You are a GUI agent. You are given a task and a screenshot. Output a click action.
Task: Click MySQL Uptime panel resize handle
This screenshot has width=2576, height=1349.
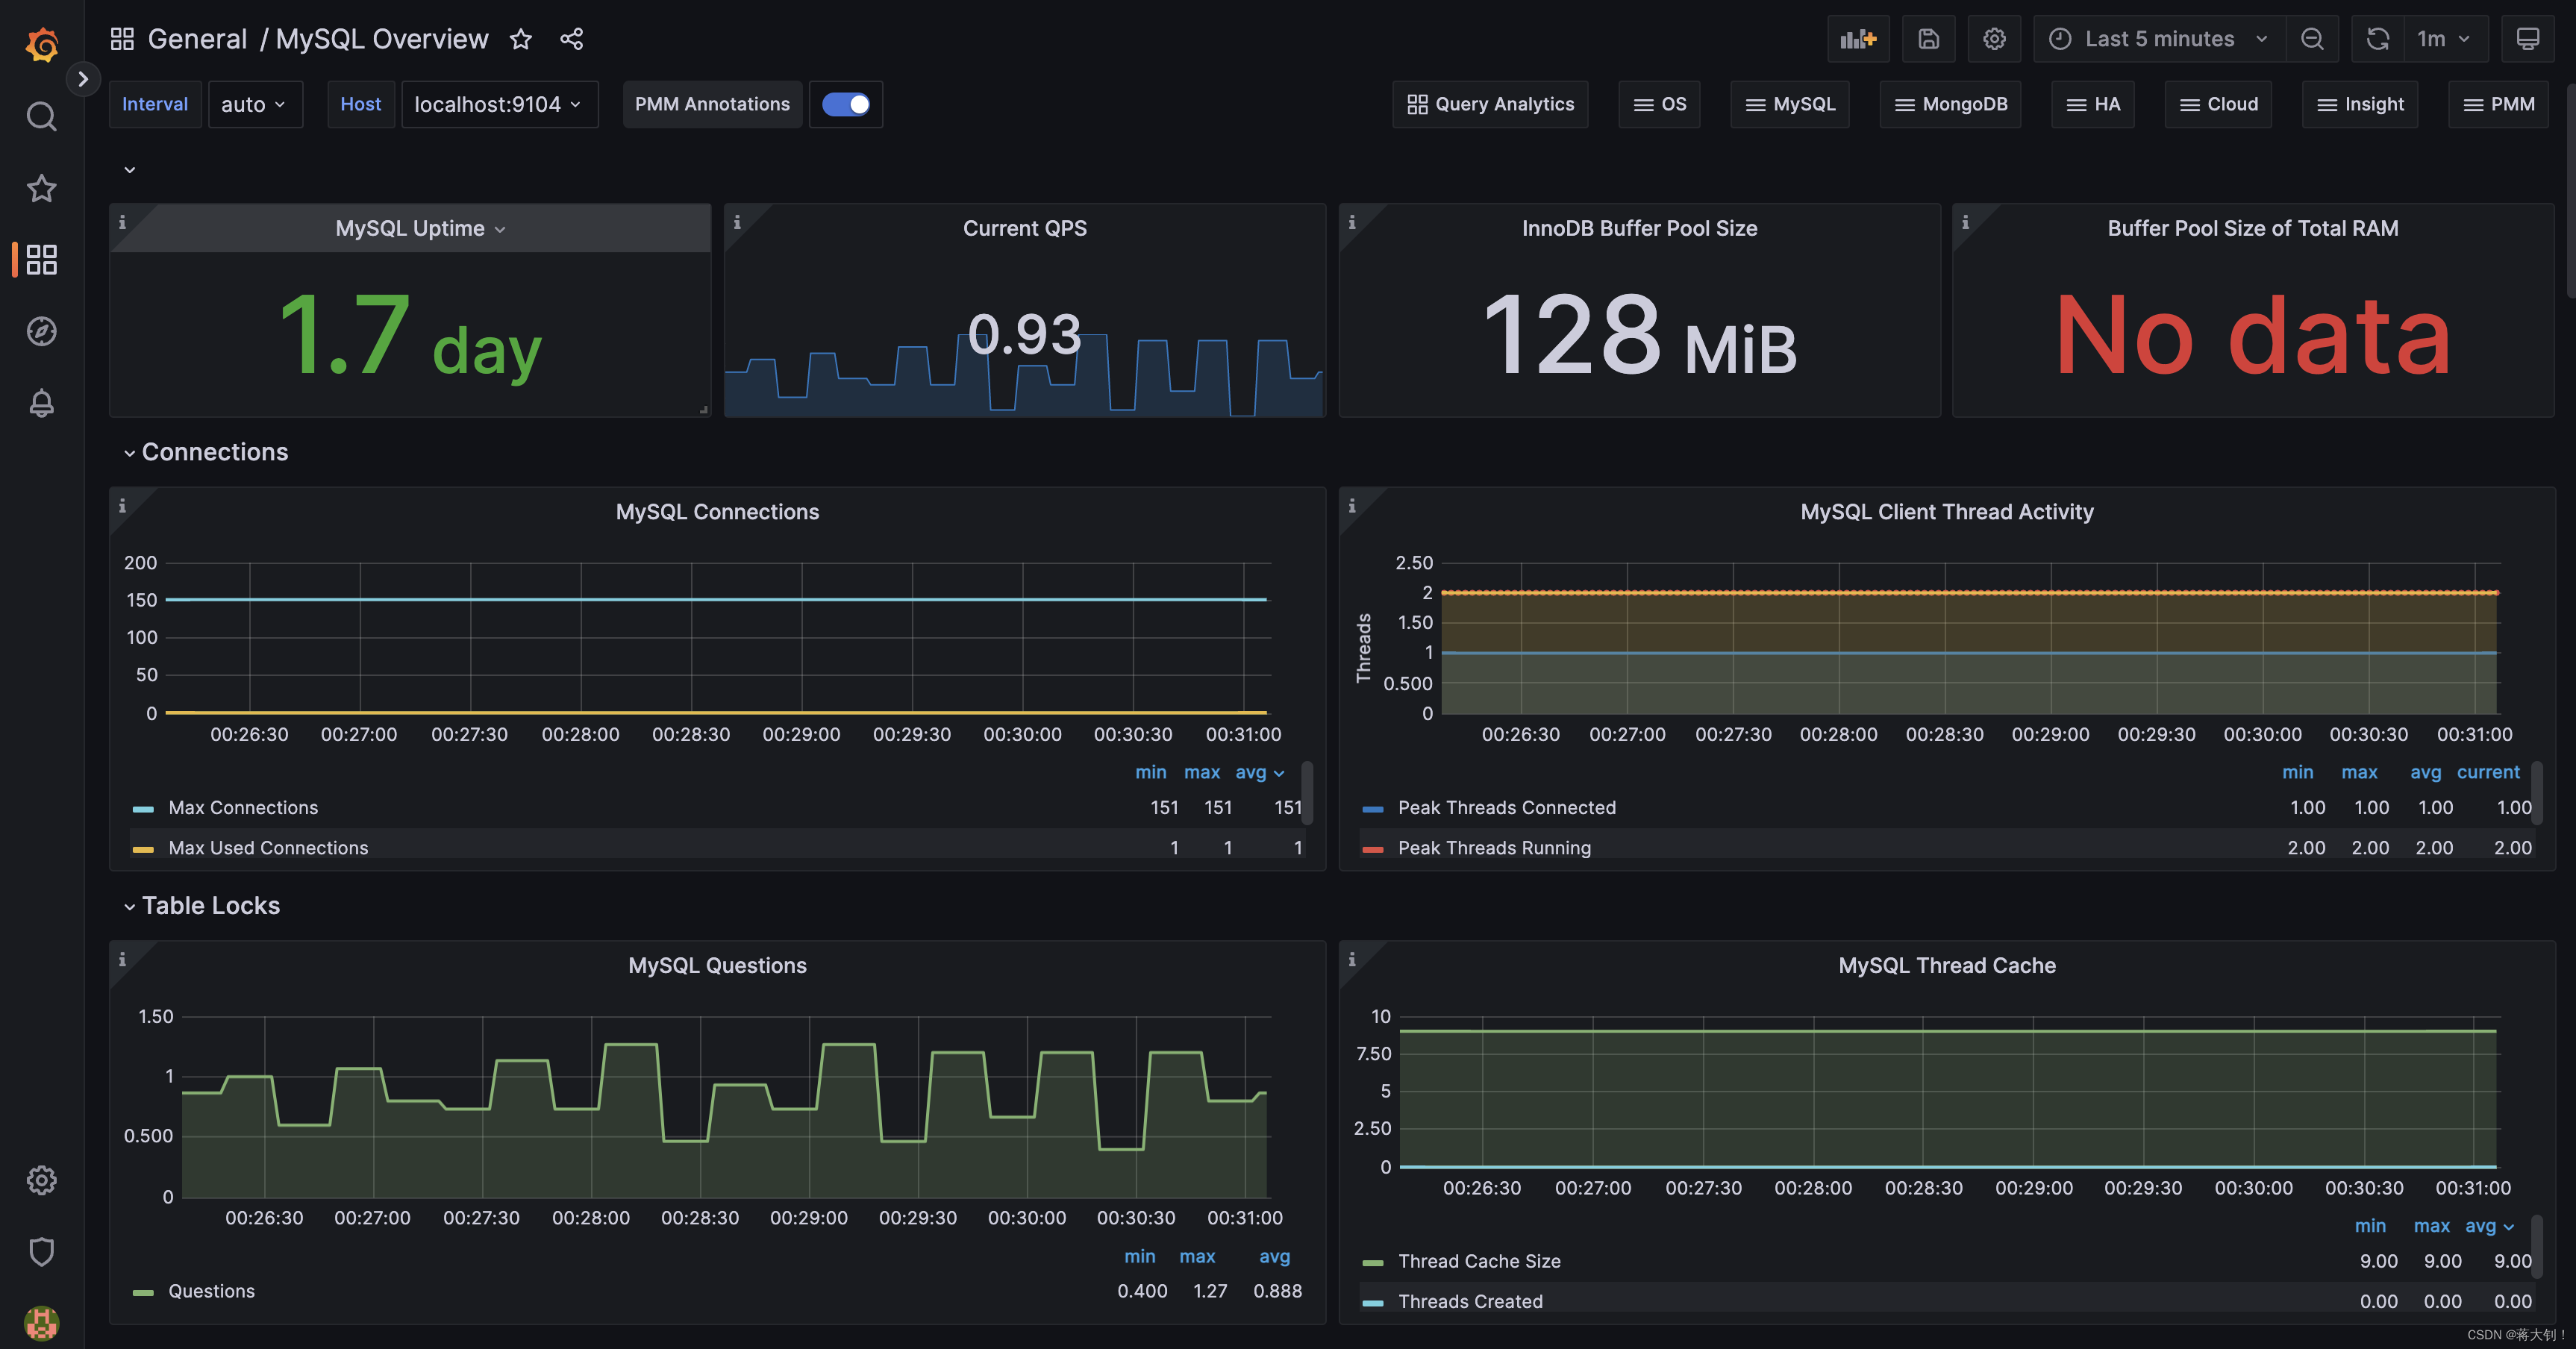click(x=704, y=409)
